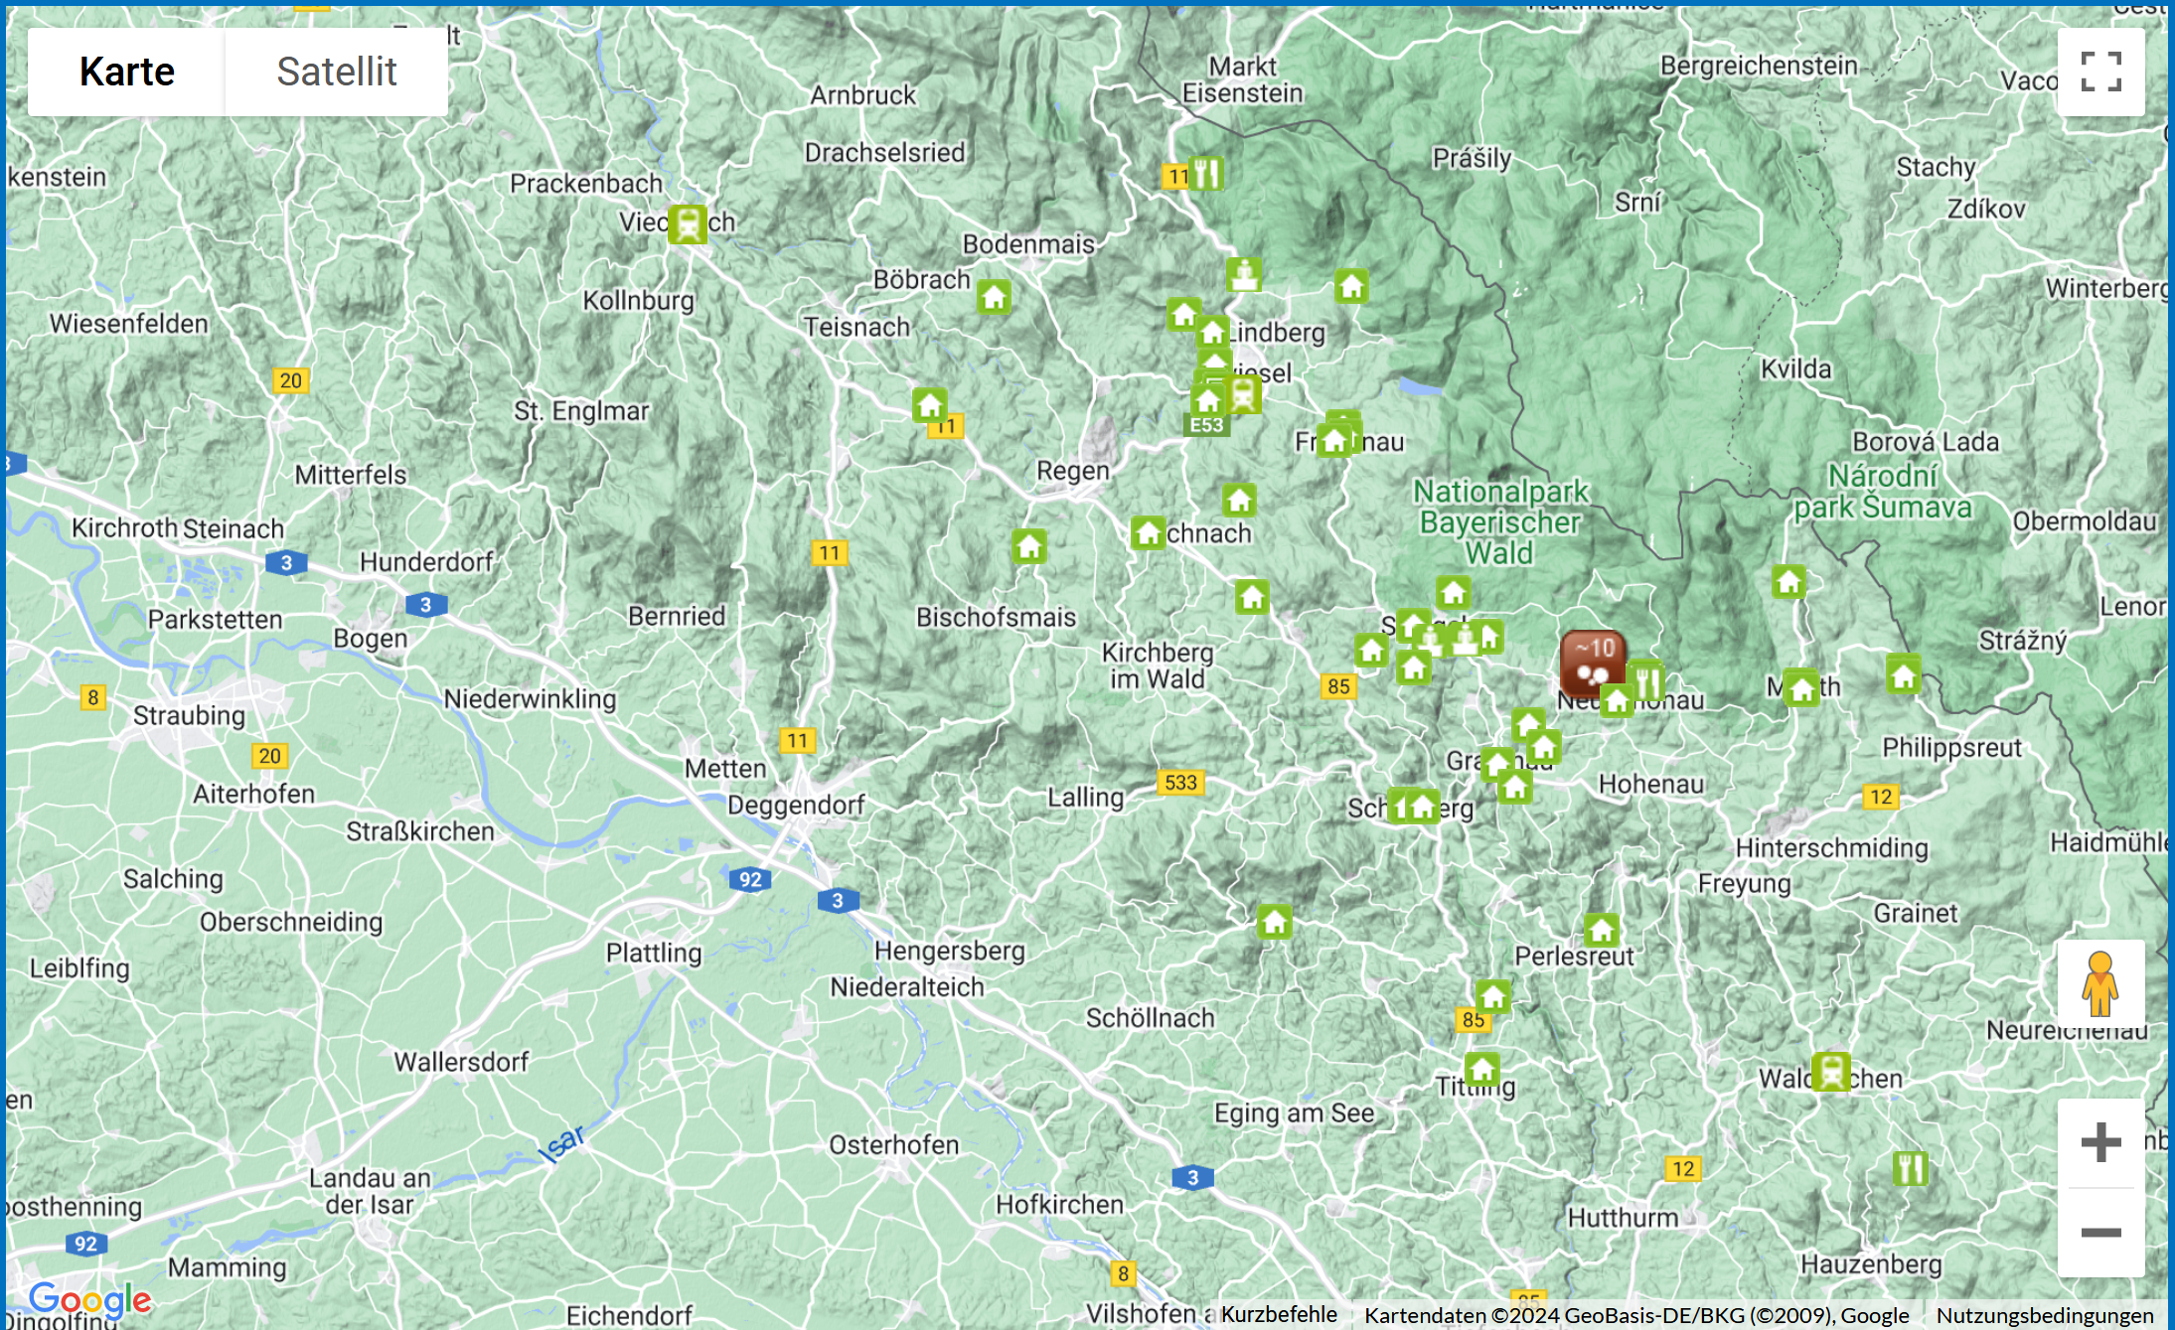Click the Bodenmais town label
The image size is (2175, 1330).
pyautogui.click(x=1028, y=244)
